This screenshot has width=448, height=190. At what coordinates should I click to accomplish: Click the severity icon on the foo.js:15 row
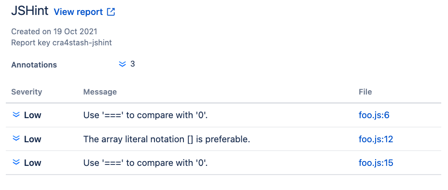coord(16,163)
